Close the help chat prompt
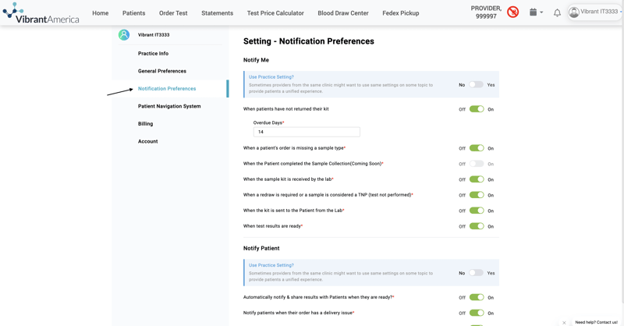This screenshot has height=326, width=624. 564,322
